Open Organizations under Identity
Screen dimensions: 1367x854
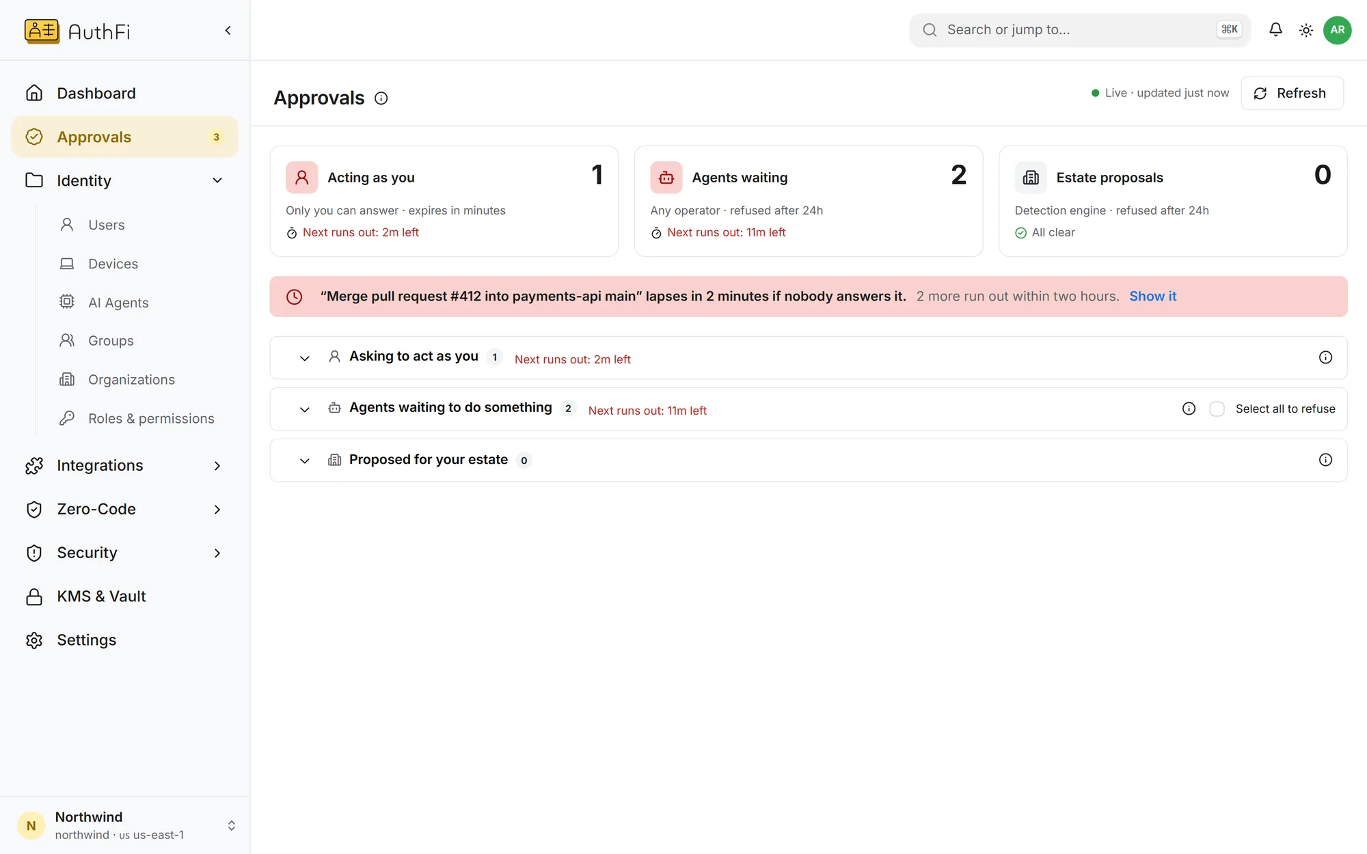click(141, 379)
